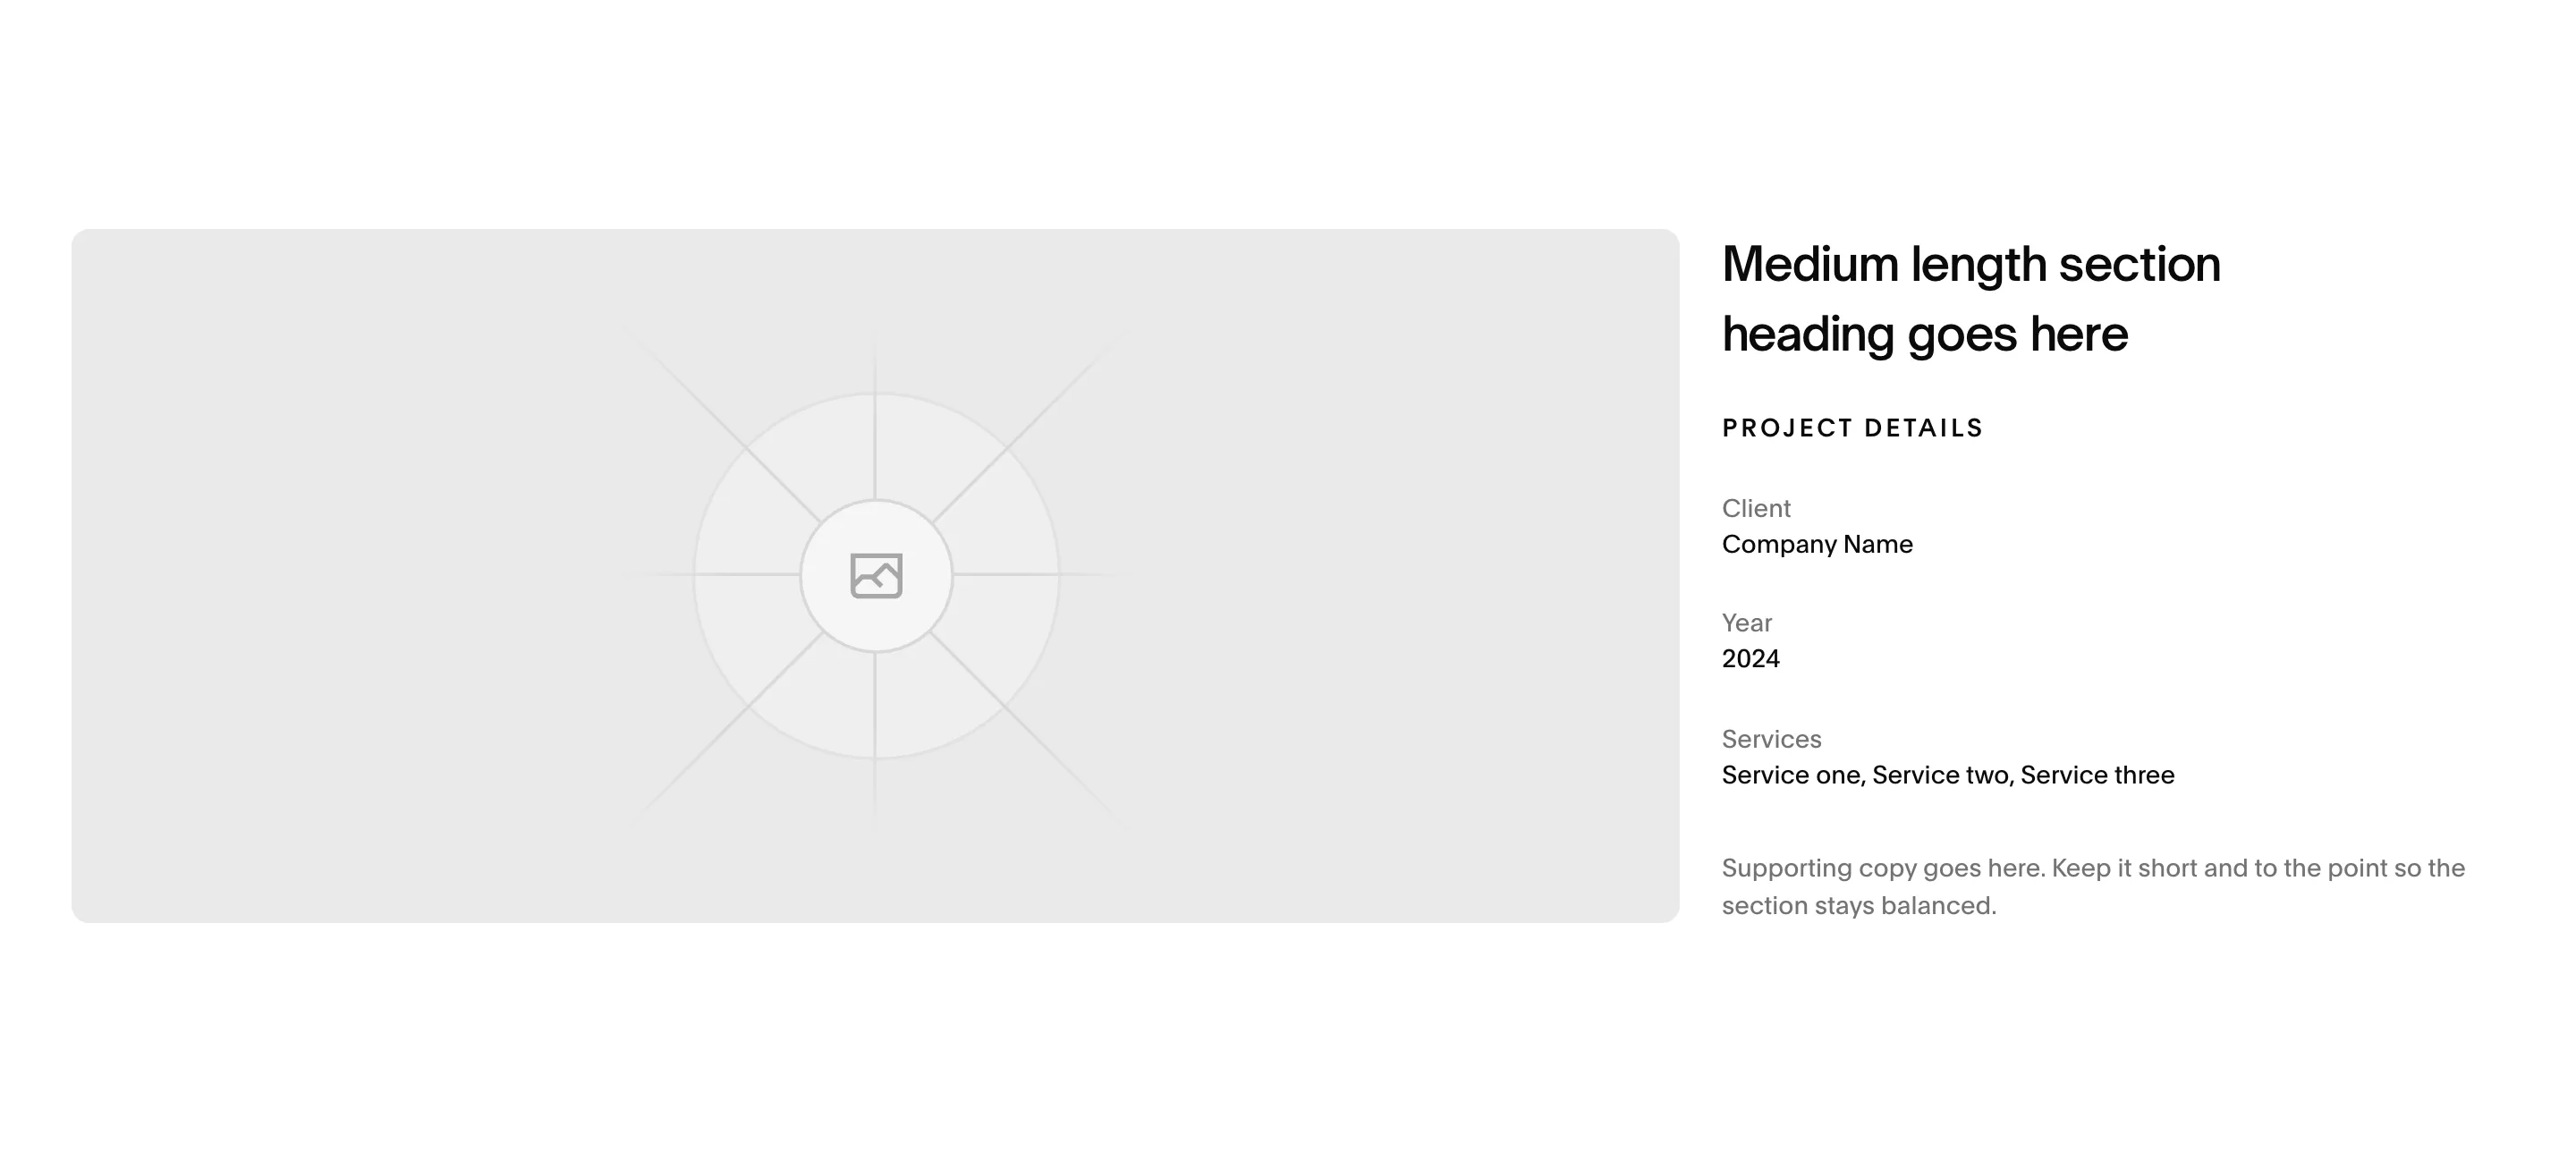The width and height of the screenshot is (2576, 1152).
Task: Click the image placeholder icon in the circle
Action: tap(876, 576)
